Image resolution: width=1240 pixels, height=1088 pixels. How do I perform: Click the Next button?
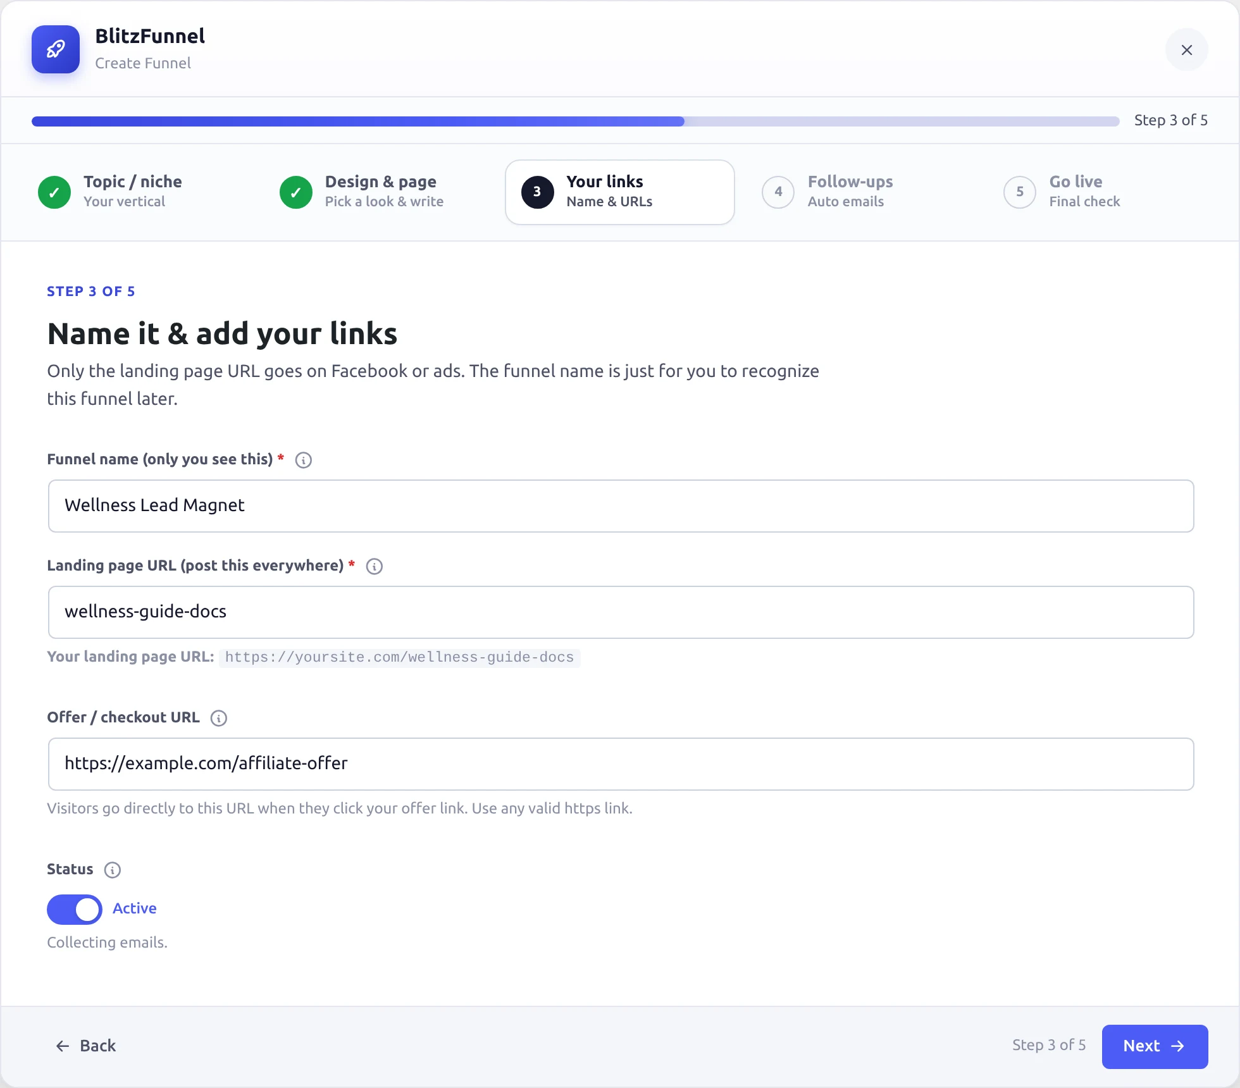click(x=1155, y=1046)
